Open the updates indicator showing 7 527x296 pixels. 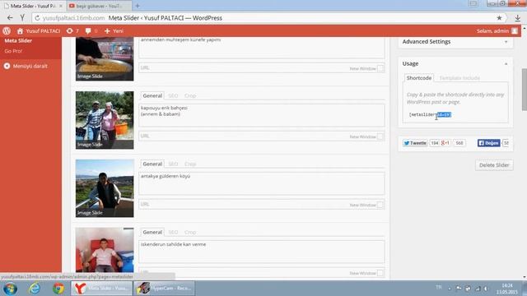click(x=72, y=31)
